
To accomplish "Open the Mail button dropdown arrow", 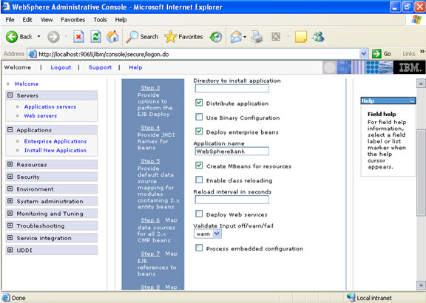I will click(x=245, y=37).
